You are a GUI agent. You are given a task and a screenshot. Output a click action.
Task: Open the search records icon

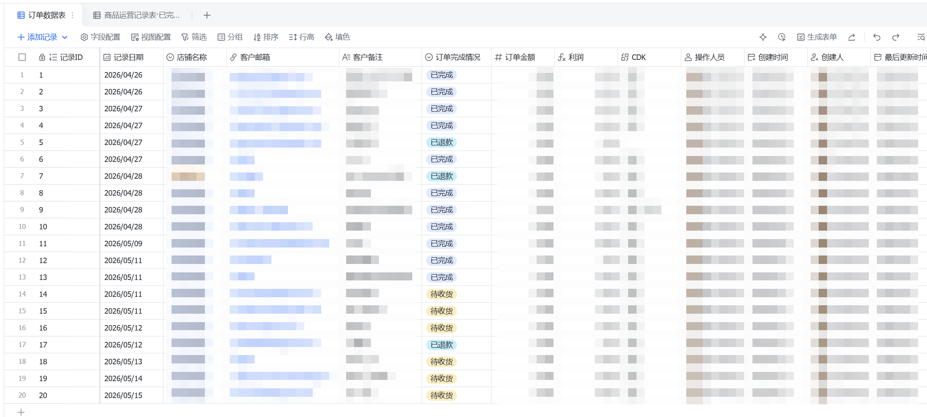click(921, 37)
